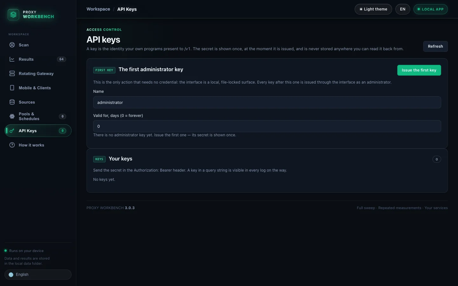
Task: Click the Sources database icon
Action: (12, 102)
